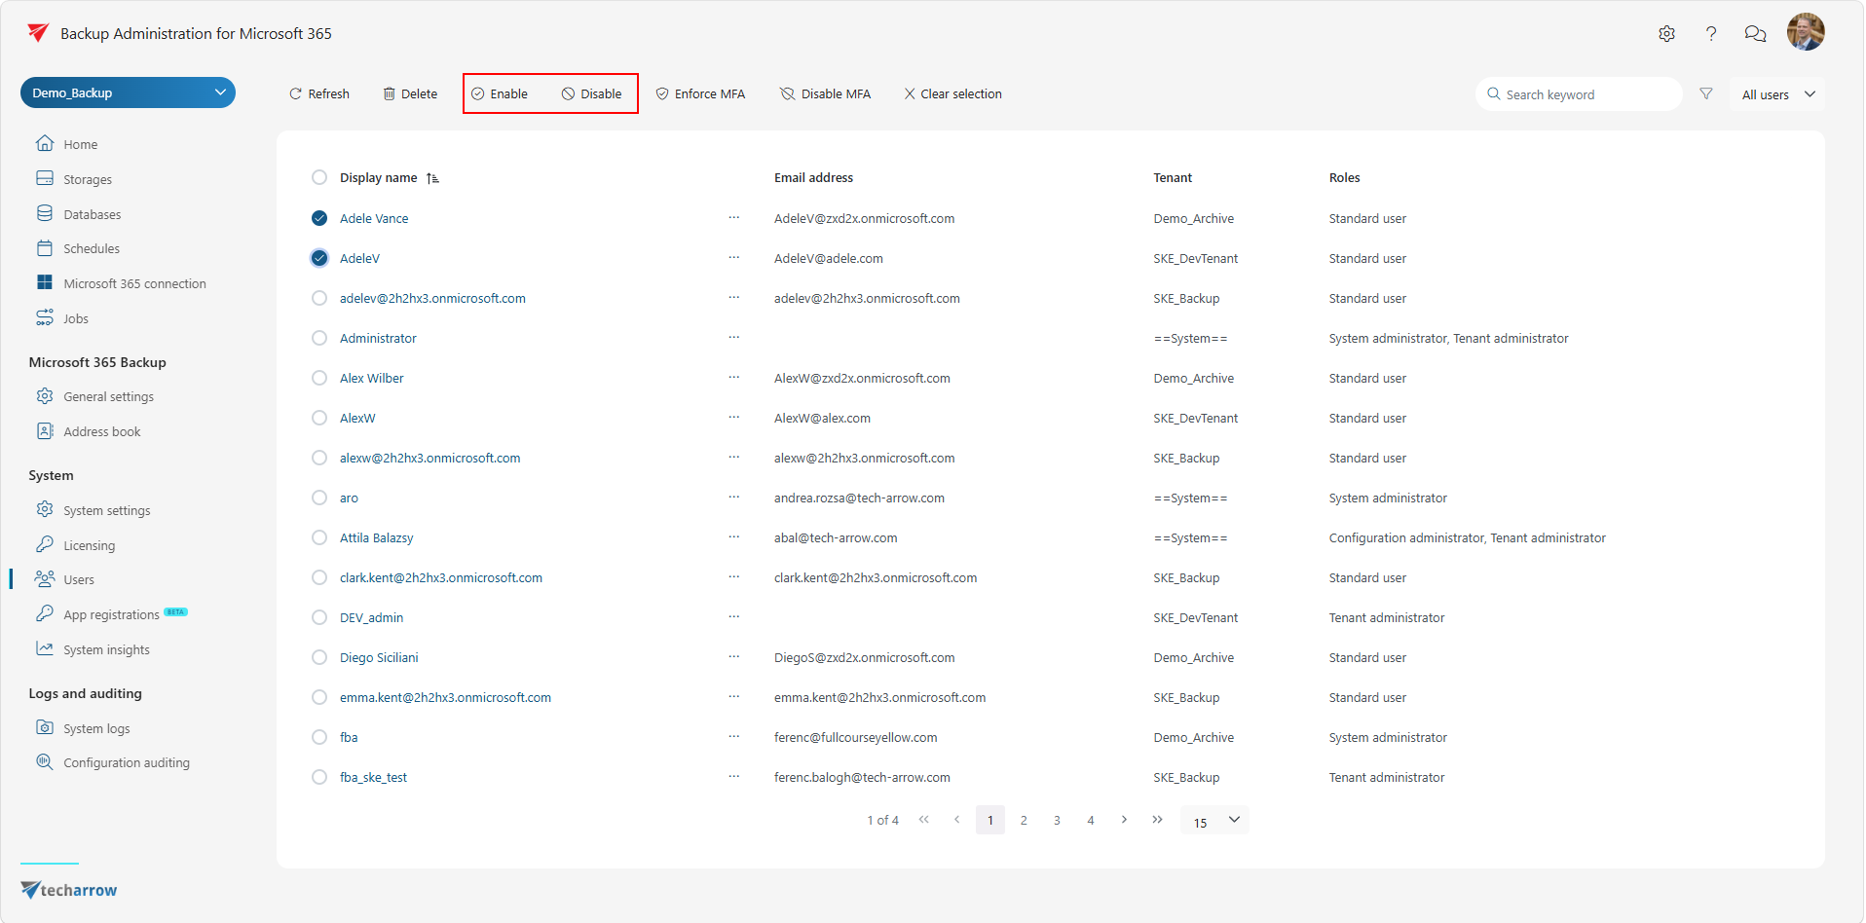
Task: Clear selection of users
Action: tap(952, 93)
